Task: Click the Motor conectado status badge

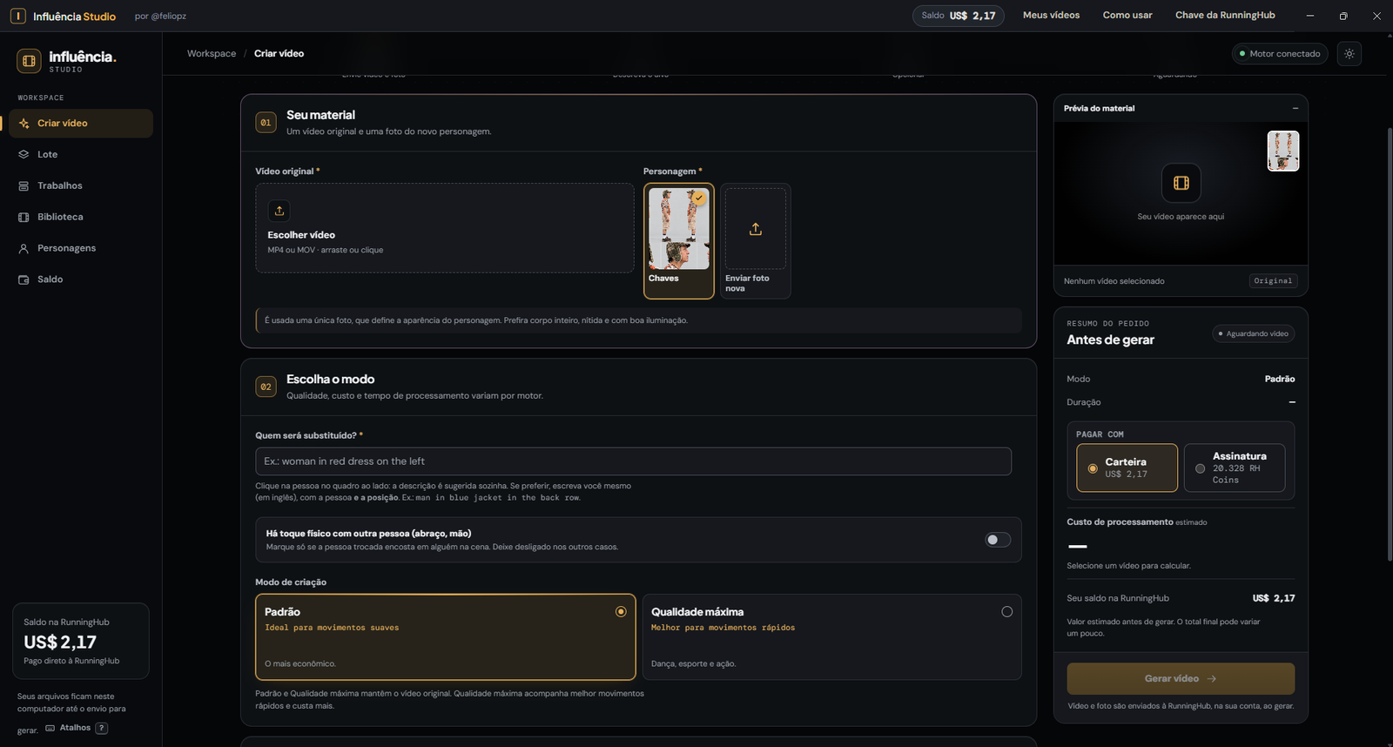Action: pyautogui.click(x=1279, y=54)
